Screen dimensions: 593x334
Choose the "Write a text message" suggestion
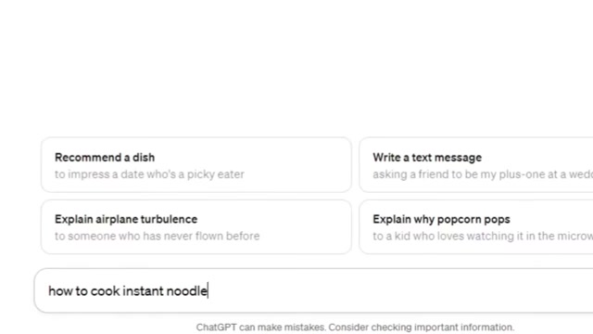(475, 165)
